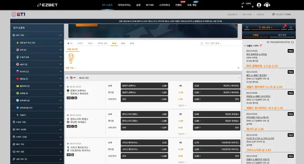
Task: Open the live casino top menu
Action: coord(124,5)
